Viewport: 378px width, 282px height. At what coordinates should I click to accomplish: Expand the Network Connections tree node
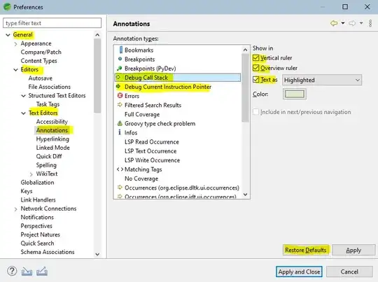tap(15, 209)
